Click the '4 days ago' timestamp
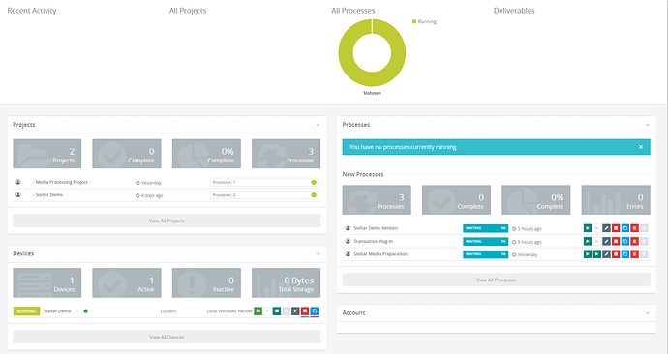This screenshot has width=668, height=354. point(152,195)
